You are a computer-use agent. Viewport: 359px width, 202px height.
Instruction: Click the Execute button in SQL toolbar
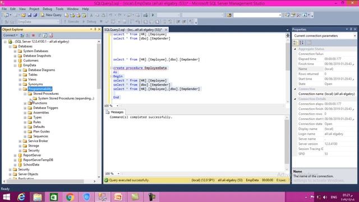(71, 21)
